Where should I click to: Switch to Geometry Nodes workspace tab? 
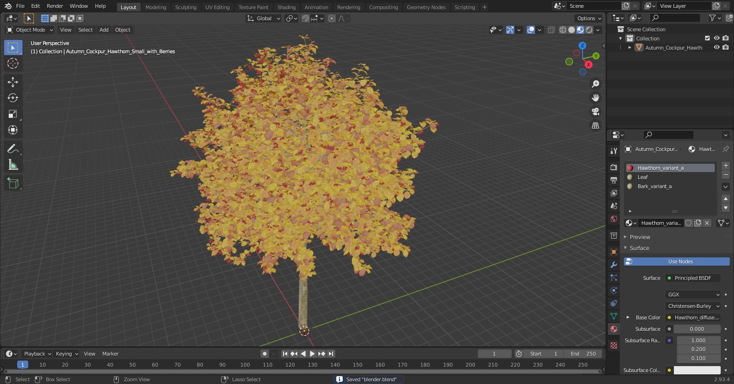click(x=426, y=7)
